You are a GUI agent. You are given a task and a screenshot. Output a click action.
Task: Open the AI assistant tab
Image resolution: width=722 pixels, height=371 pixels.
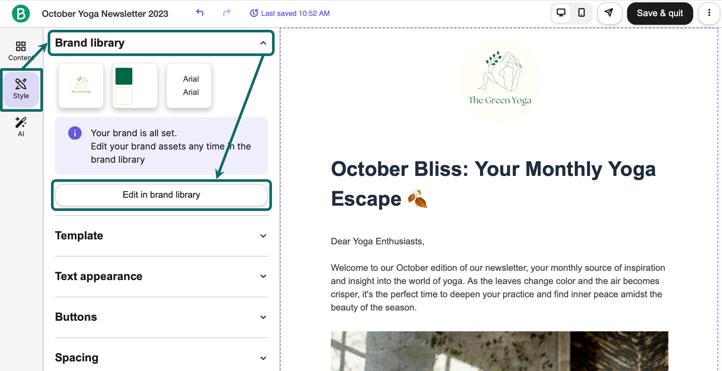click(21, 127)
